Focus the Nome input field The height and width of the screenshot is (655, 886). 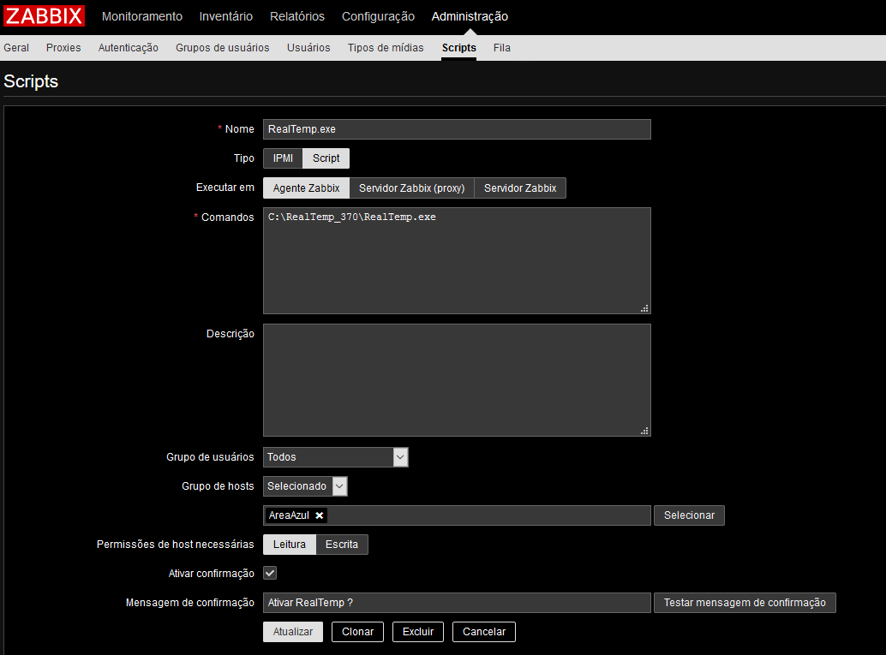click(457, 129)
